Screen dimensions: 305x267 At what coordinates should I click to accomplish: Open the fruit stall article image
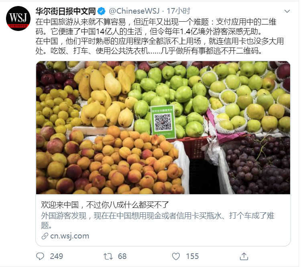[x=163, y=127]
